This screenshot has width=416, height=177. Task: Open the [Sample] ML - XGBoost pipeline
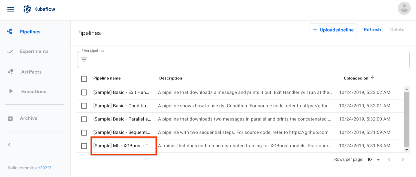point(122,146)
